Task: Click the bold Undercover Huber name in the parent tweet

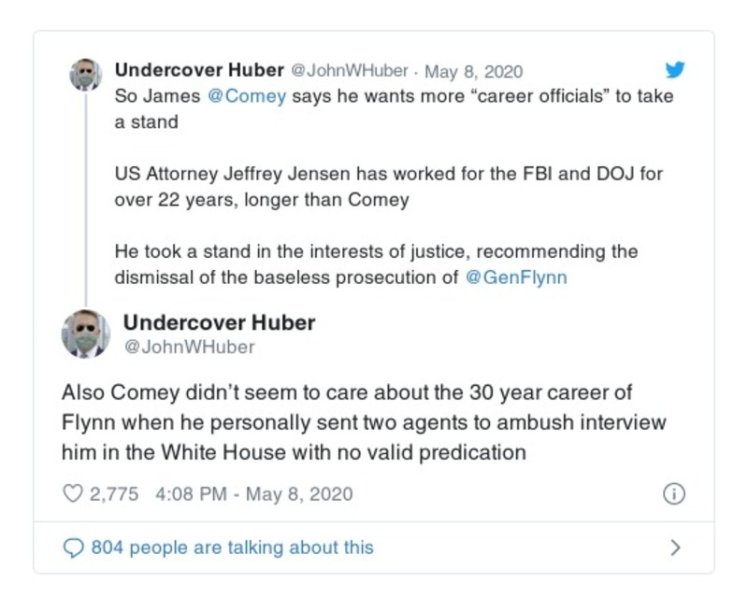Action: [x=198, y=71]
